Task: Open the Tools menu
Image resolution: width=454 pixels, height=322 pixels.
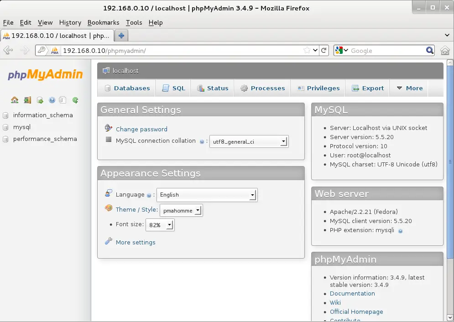Action: (x=134, y=22)
